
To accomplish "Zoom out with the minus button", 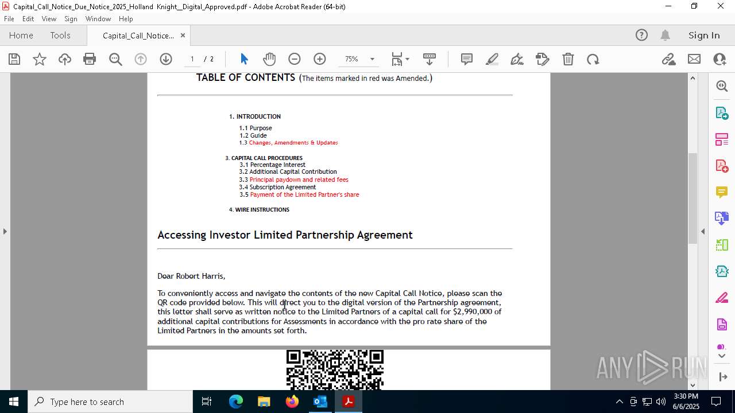I will click(295, 59).
